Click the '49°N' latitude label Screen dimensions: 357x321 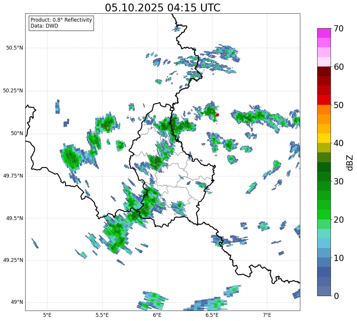[17, 302]
